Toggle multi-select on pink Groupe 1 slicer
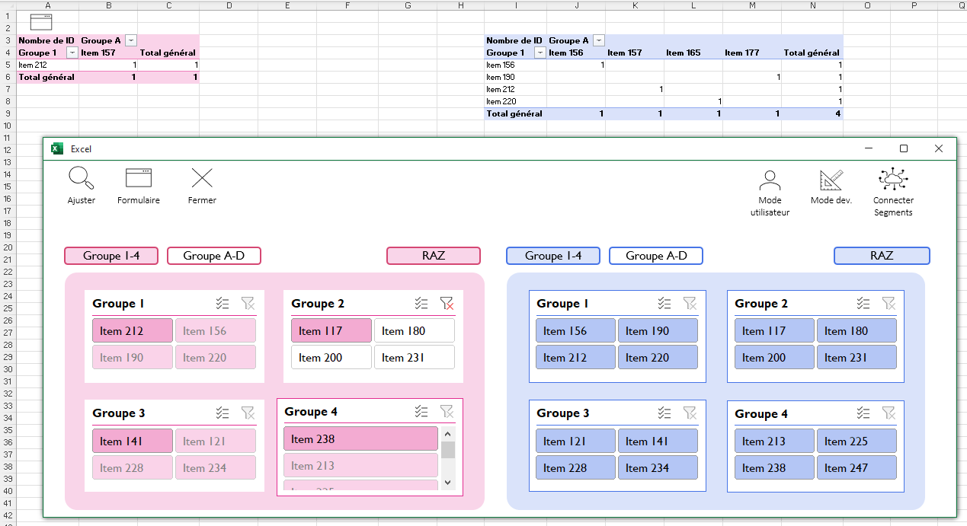The height and width of the screenshot is (526, 967). 223,304
